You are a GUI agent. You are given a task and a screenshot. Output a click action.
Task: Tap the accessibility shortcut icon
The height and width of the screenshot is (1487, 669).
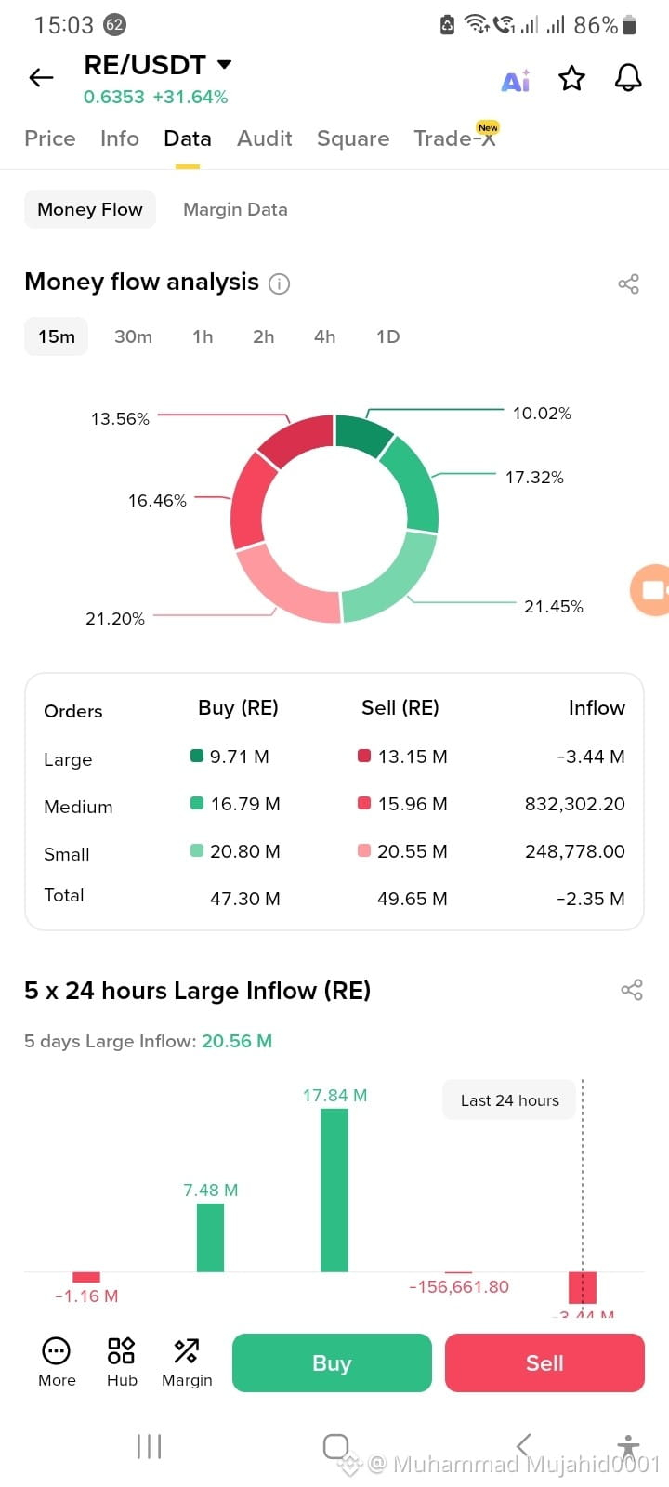[629, 1446]
